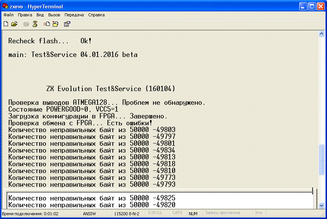Click the vertical scrollbar down arrow
Viewport: 327px width, 219px height.
coord(321,205)
